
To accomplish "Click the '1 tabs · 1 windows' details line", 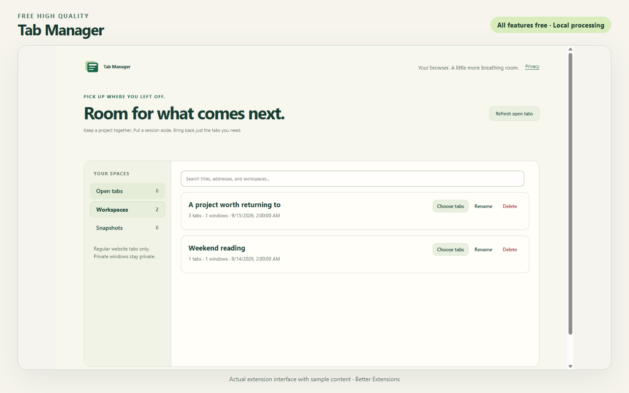I will point(234,259).
